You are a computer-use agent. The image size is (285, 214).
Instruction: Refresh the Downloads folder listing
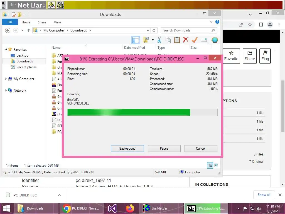pyautogui.click(x=154, y=30)
